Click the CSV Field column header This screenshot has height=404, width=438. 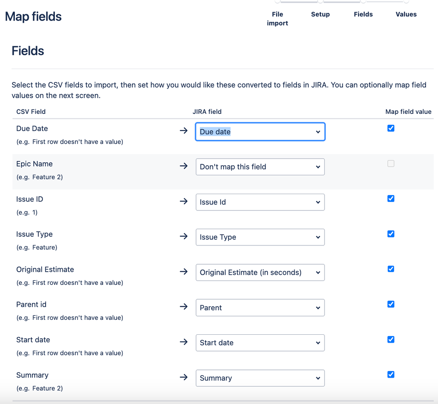click(x=31, y=112)
